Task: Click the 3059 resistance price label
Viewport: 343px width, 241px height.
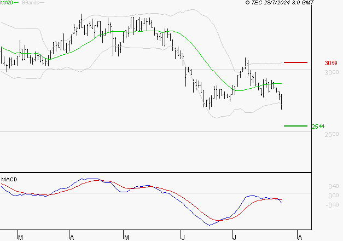Action: [x=331, y=63]
